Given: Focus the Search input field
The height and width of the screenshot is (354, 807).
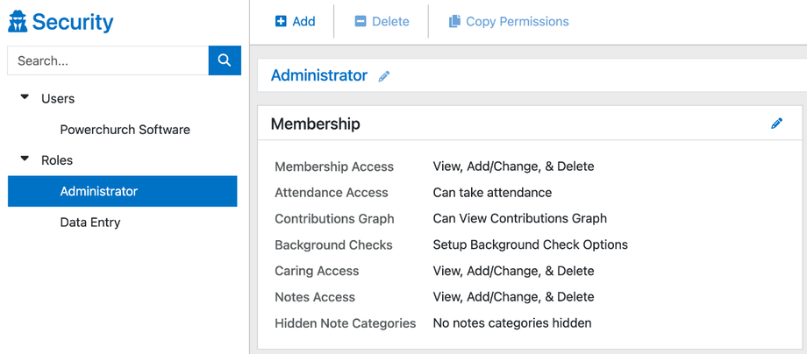Looking at the screenshot, I should click(x=108, y=60).
